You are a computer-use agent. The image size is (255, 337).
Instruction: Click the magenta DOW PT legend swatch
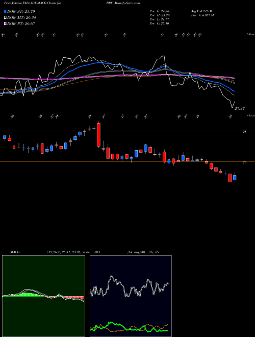pyautogui.click(x=5, y=23)
